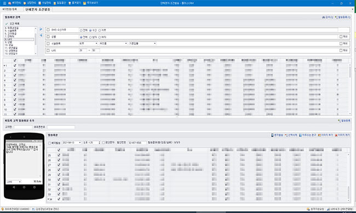Click the upper grid vertical scrollbar
356x213 pixels.
[x=350, y=89]
